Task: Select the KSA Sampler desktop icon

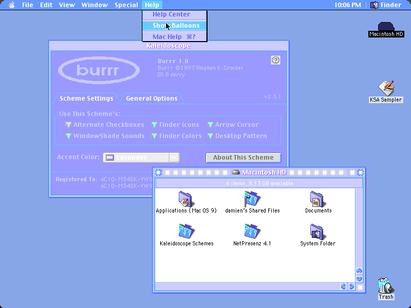Action: click(x=386, y=88)
